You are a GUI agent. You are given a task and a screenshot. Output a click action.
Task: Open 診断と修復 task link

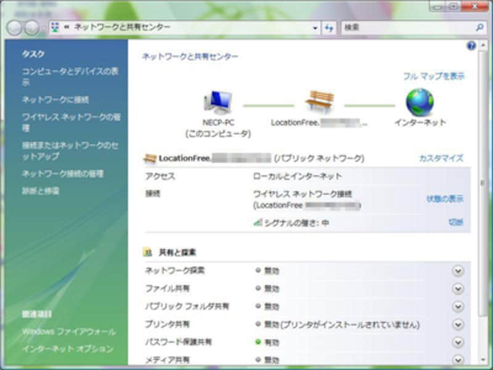pos(41,191)
